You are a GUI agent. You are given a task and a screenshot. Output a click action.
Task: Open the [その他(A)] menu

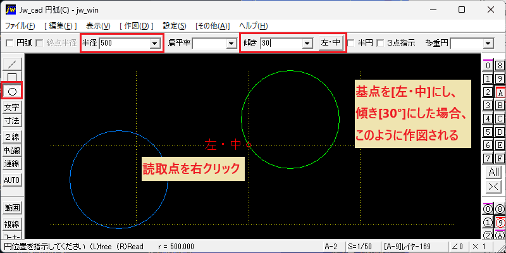(213, 26)
